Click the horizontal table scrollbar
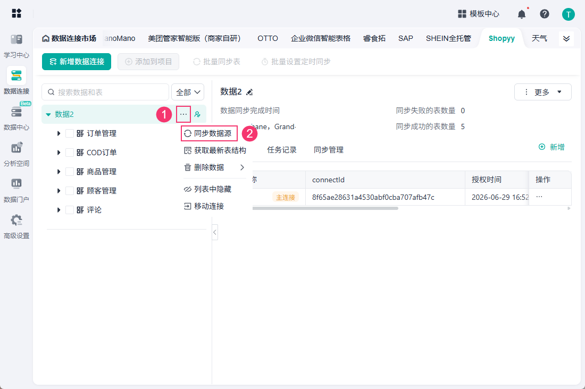 [x=325, y=208]
